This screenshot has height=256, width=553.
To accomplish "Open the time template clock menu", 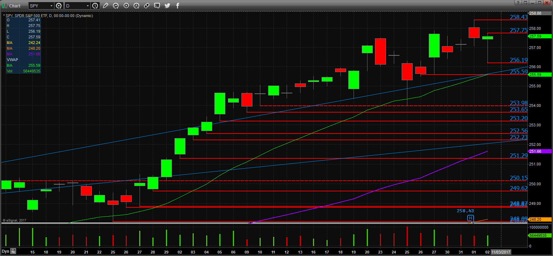I will point(95,6).
